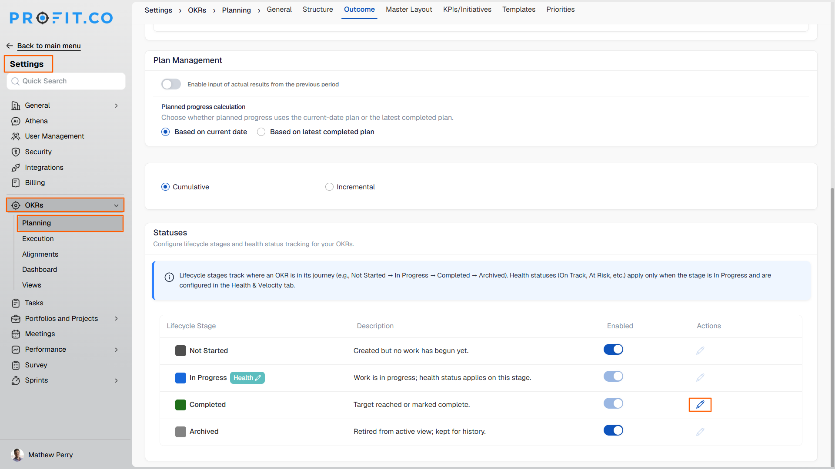Click the Not Started dark color swatch
This screenshot has width=835, height=469.
(x=180, y=351)
